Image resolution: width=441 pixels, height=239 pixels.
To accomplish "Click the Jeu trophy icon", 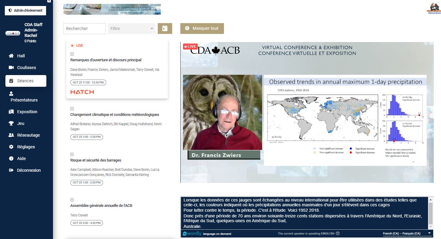I will (11, 123).
